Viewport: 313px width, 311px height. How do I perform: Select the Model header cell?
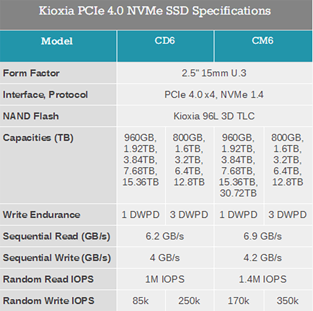coord(57,41)
